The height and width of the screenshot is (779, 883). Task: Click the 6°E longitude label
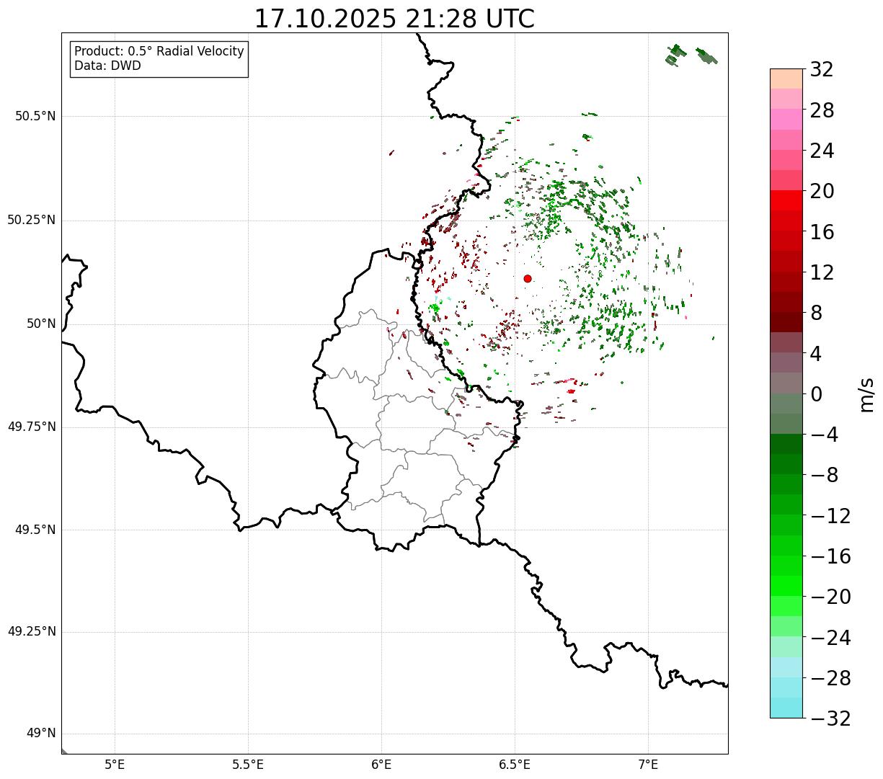pyautogui.click(x=381, y=764)
